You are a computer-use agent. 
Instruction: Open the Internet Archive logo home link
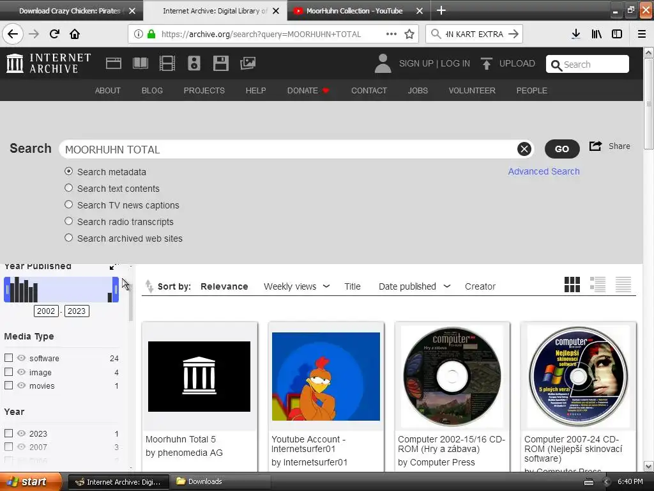point(49,63)
